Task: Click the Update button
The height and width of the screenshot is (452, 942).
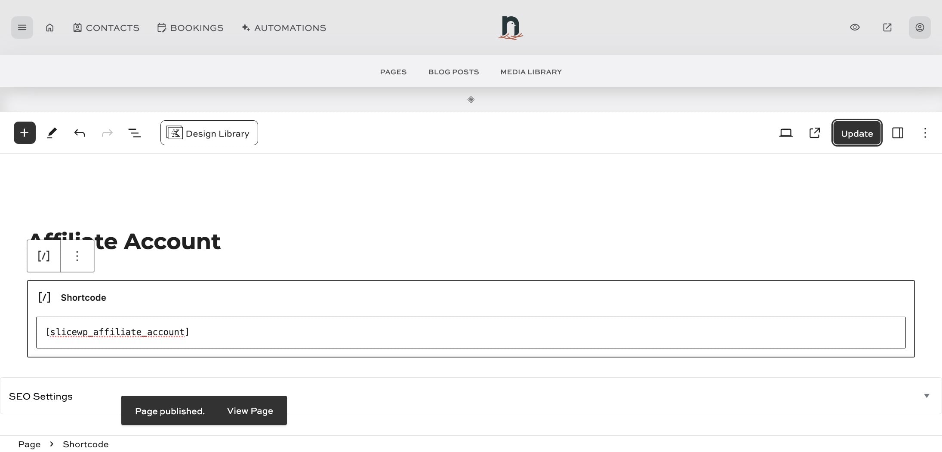Action: pos(856,133)
